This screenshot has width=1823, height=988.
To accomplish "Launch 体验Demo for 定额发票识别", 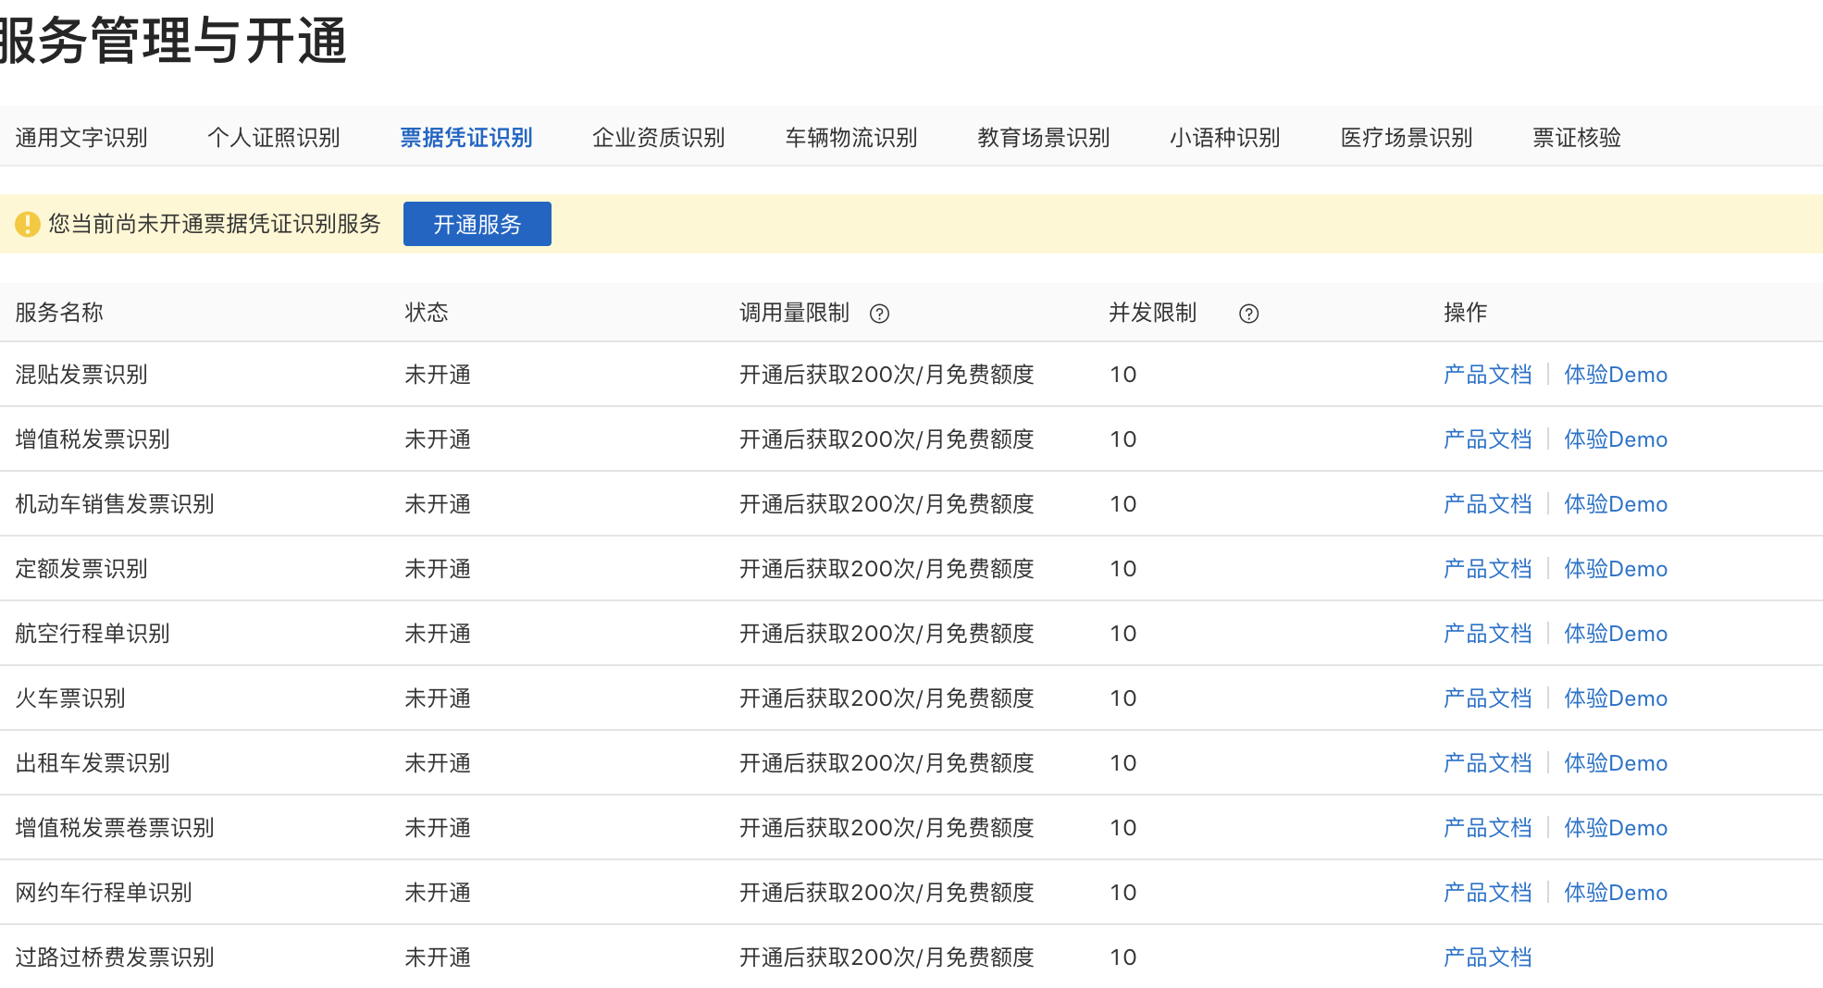I will (1616, 569).
